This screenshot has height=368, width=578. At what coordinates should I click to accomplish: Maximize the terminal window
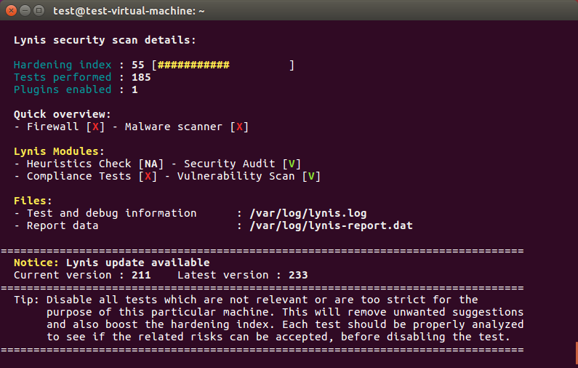(x=39, y=10)
